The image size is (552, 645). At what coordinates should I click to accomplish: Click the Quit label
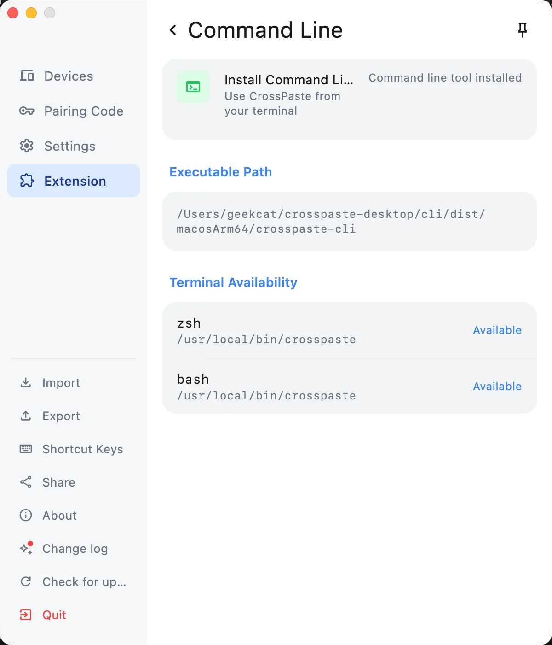(54, 615)
